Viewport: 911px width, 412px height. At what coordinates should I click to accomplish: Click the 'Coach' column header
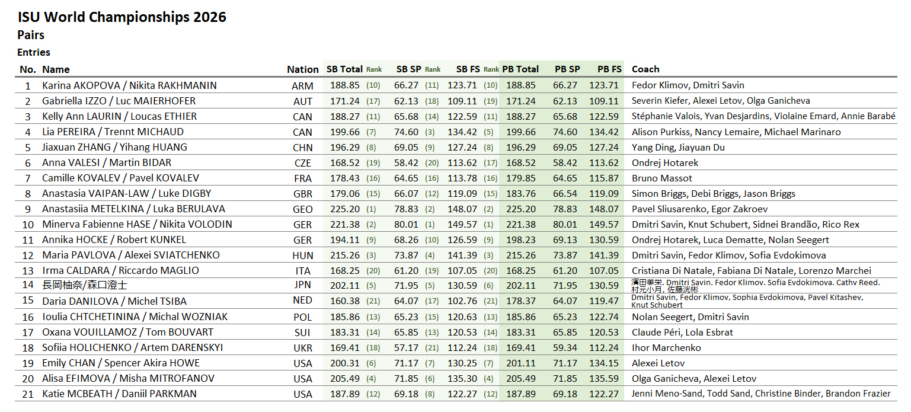point(645,69)
